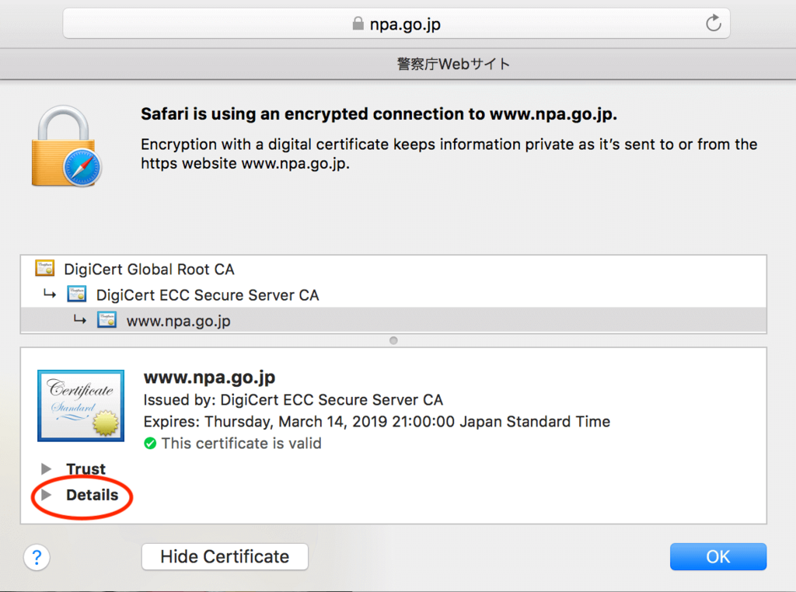Expand the Details disclosure triangle
This screenshot has width=796, height=592.
[x=46, y=495]
